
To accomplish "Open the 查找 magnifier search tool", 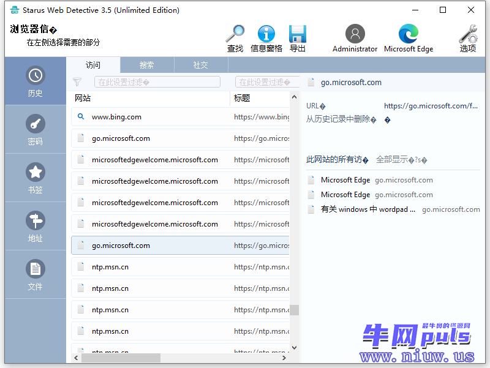I will pyautogui.click(x=235, y=39).
